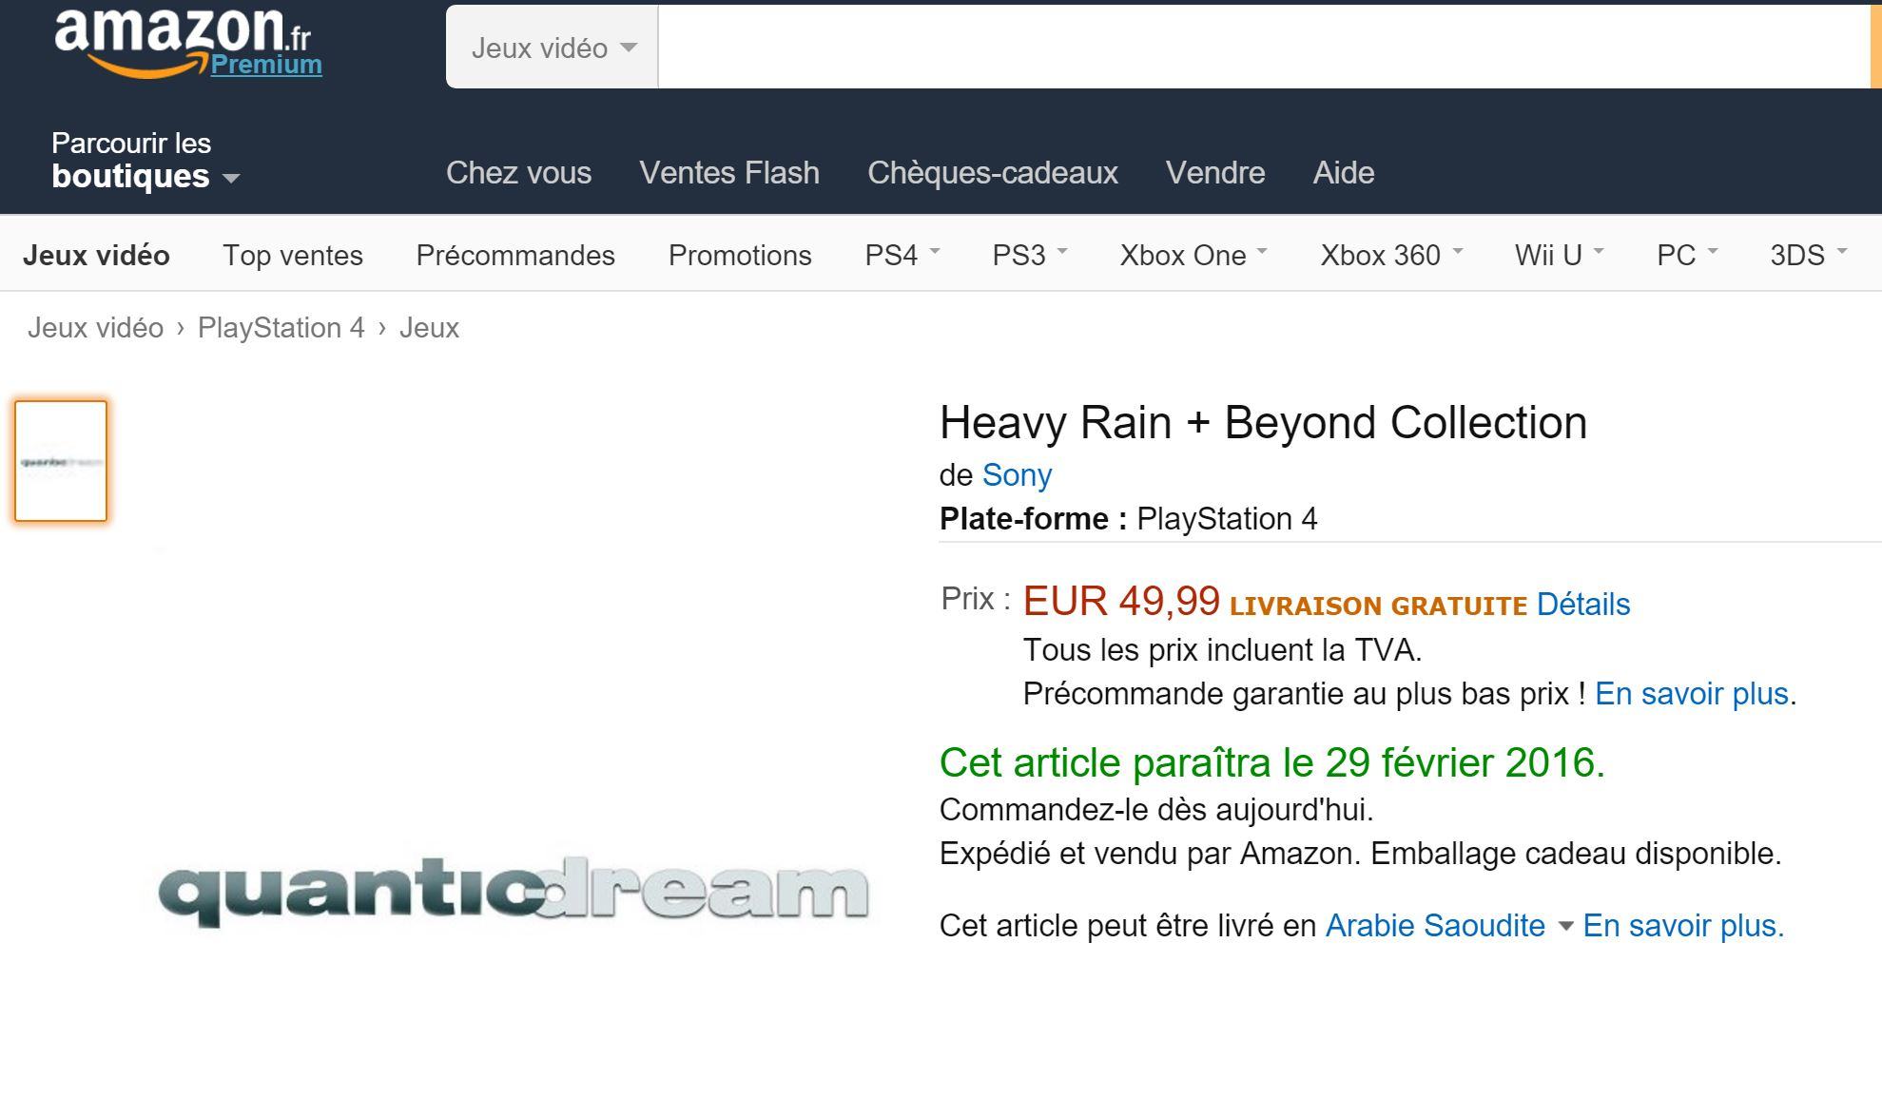Click the EUR 49,99 price
The width and height of the screenshot is (1882, 1097).
pos(1121,601)
